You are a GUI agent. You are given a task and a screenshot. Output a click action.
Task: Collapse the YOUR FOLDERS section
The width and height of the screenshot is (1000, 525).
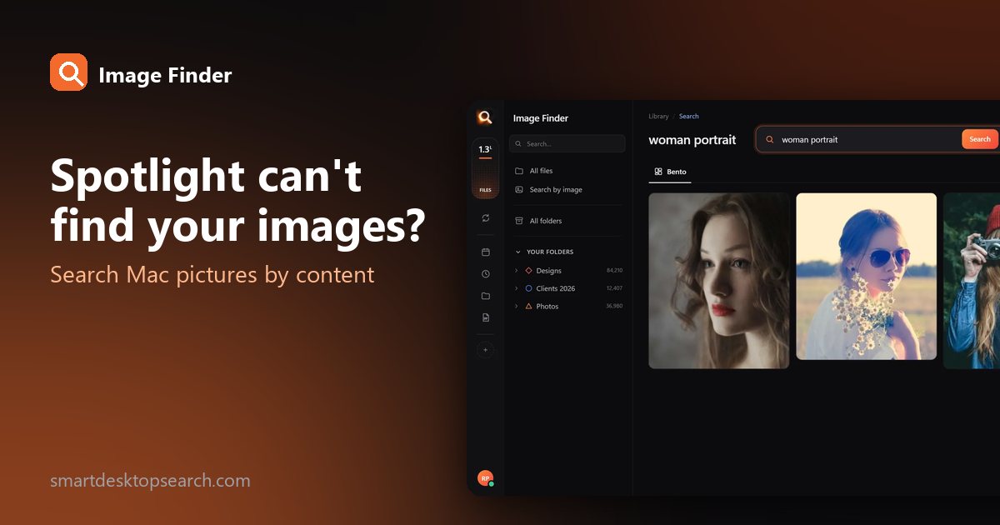[517, 252]
